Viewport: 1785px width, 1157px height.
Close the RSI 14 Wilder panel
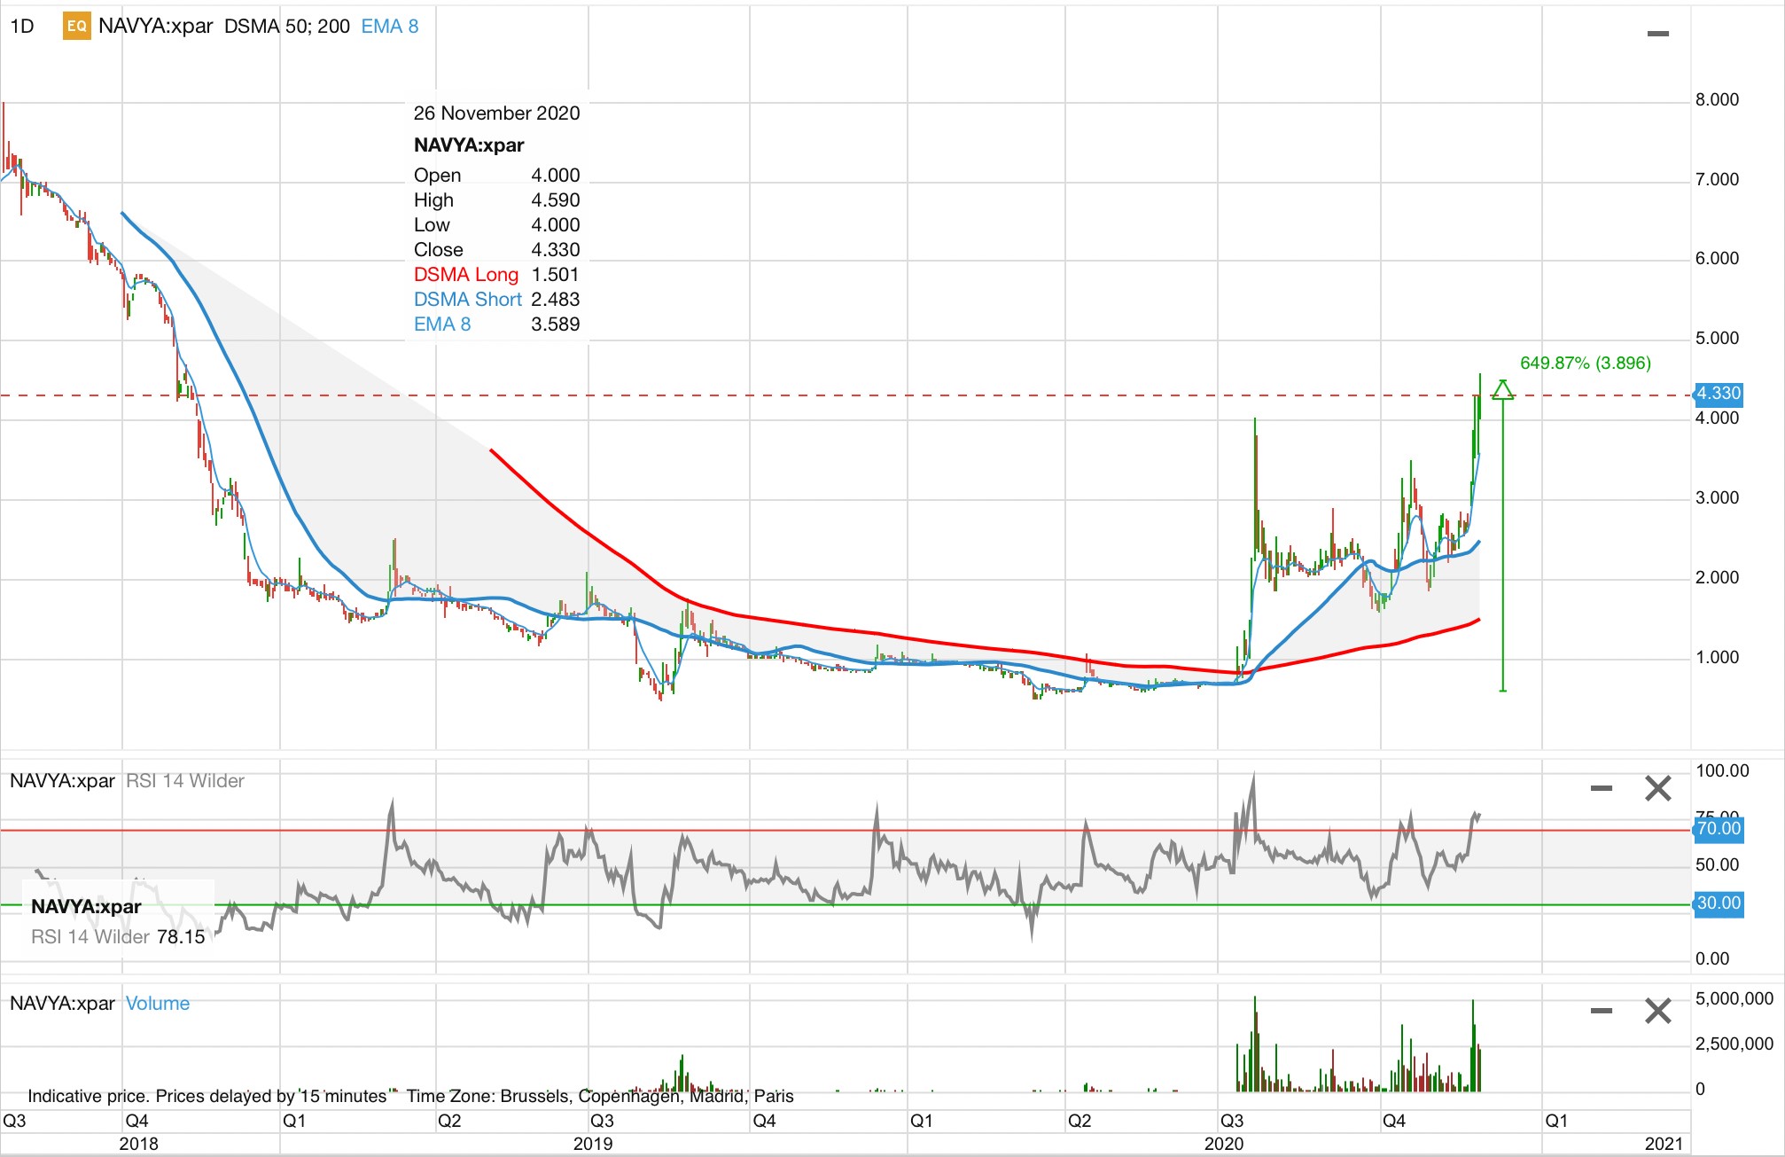(x=1657, y=787)
